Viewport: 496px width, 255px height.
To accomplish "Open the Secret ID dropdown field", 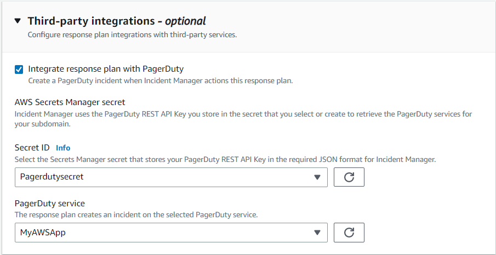I will [164, 177].
